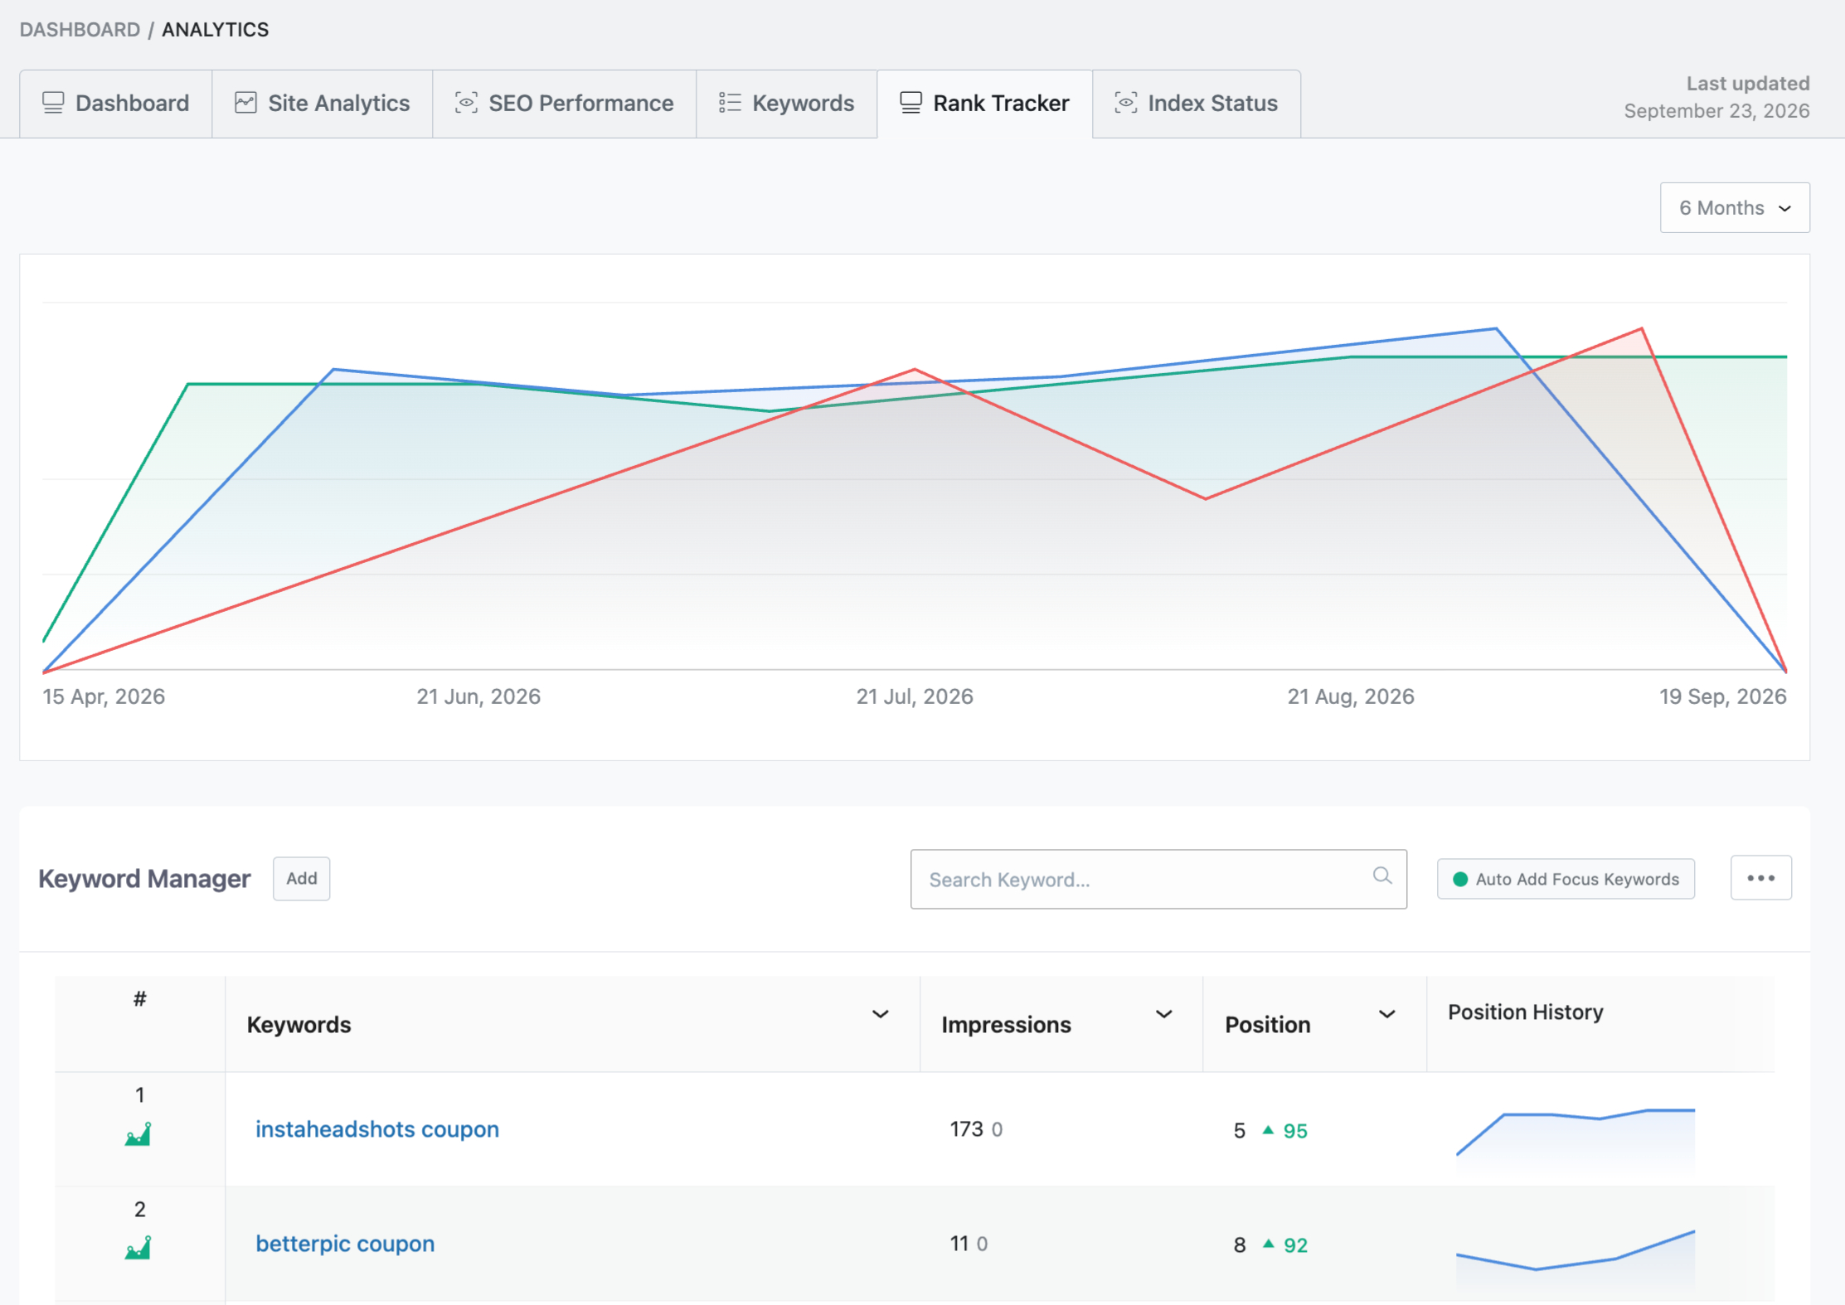1845x1305 pixels.
Task: Open the 6 Months time range dropdown
Action: 1735,207
